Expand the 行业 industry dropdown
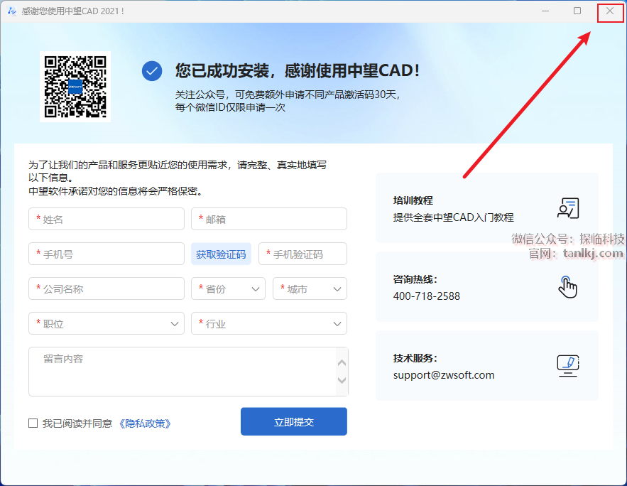Image resolution: width=627 pixels, height=486 pixels. (x=269, y=323)
